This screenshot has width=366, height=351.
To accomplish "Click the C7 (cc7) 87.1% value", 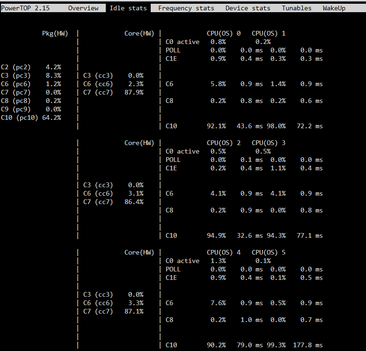I will pos(134,311).
